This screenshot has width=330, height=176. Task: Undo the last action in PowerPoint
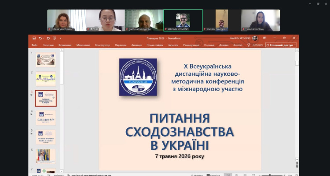coord(40,38)
